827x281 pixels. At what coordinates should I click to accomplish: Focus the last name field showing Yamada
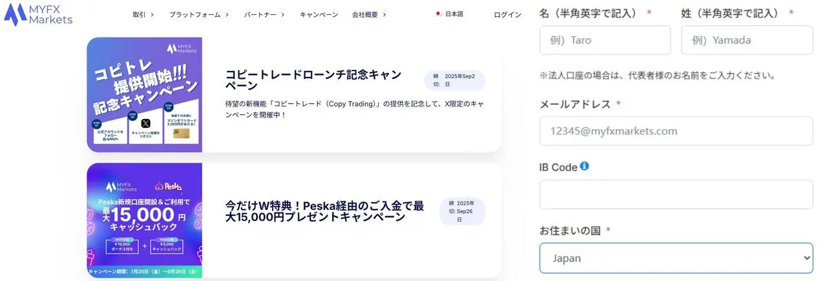pos(747,40)
